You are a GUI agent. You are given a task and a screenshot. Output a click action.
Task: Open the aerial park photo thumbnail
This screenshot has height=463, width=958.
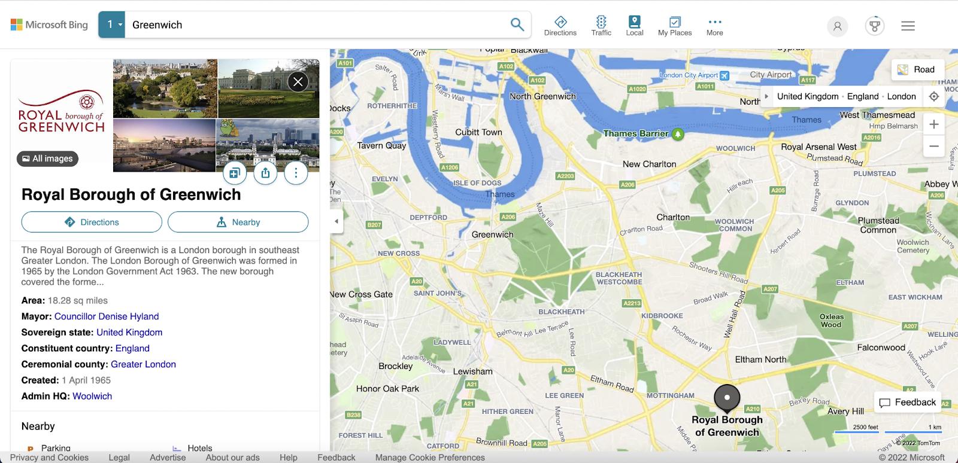point(165,89)
